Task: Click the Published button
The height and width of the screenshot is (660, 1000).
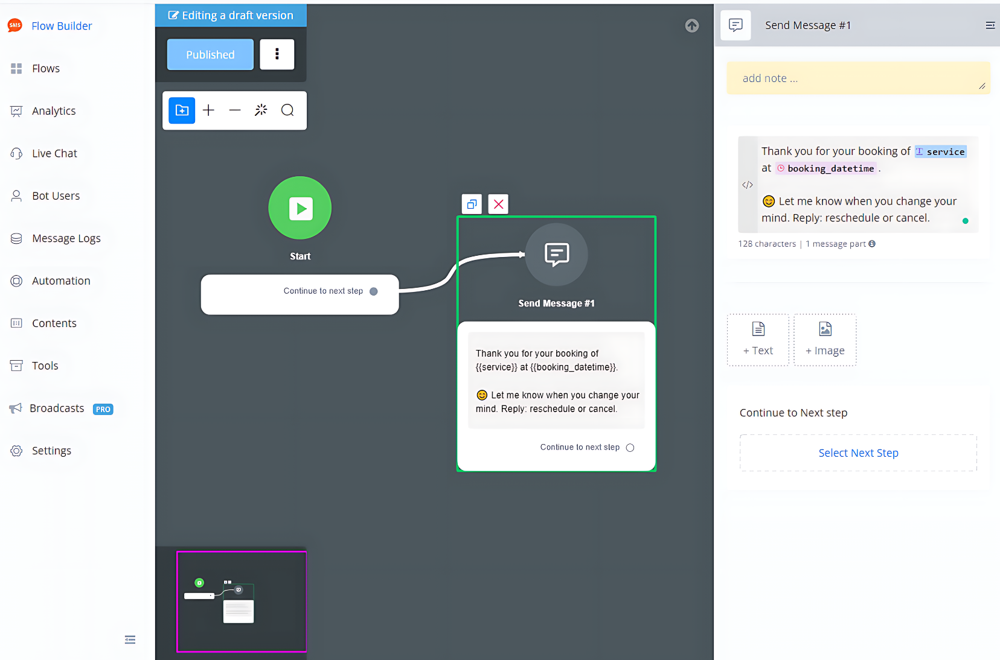Action: click(210, 54)
